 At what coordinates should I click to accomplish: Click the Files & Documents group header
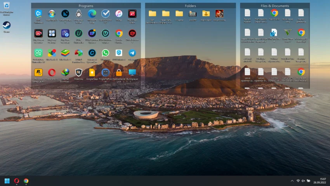[274, 6]
